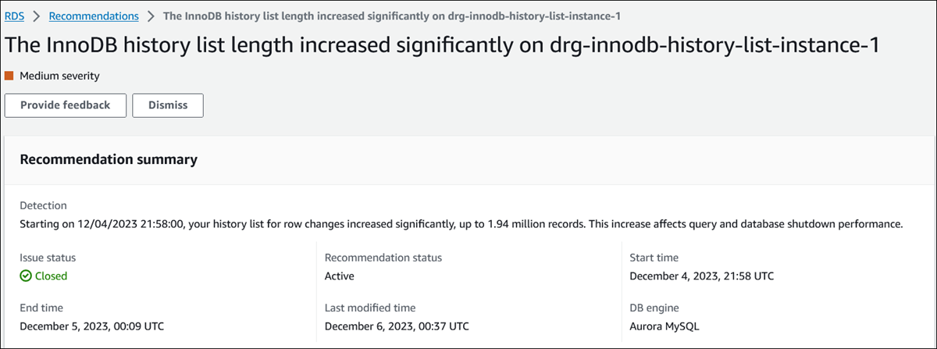Dismiss this recommendation
The width and height of the screenshot is (937, 349).
168,105
